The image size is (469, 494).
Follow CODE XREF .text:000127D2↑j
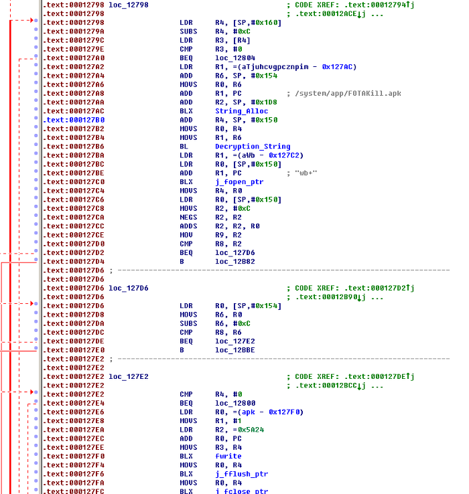pyautogui.click(x=379, y=289)
